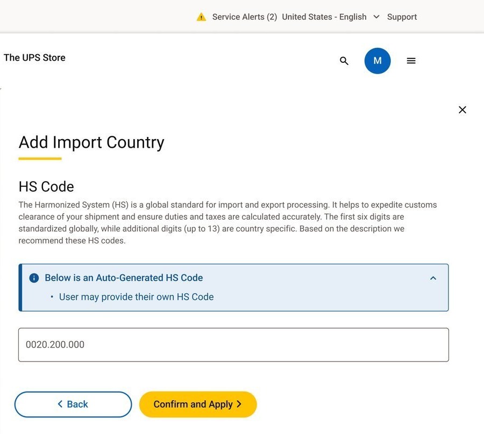
Task: Click the info icon in the blue banner
Action: (34, 278)
